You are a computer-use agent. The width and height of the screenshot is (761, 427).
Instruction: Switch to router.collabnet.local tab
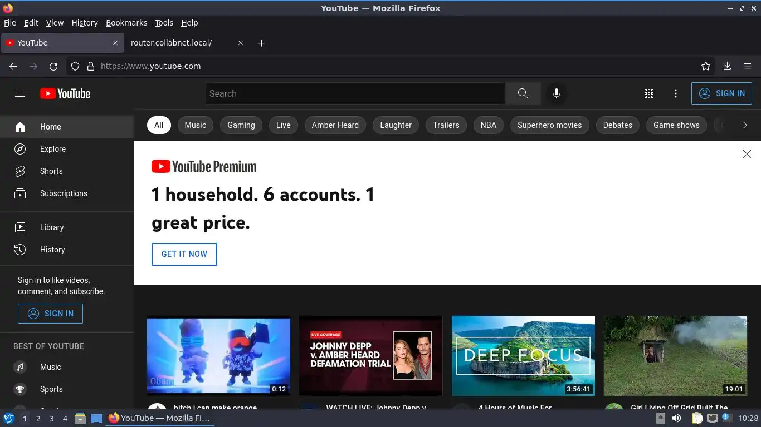[x=187, y=43]
